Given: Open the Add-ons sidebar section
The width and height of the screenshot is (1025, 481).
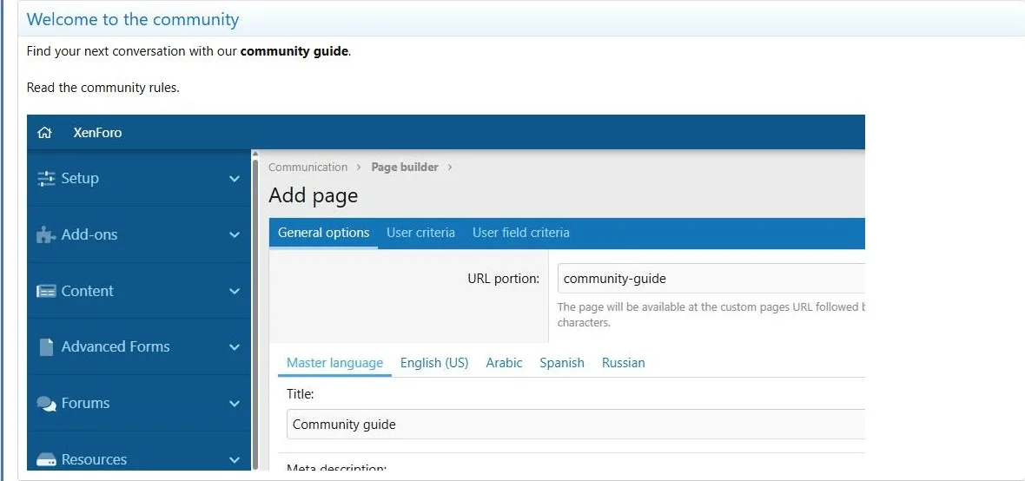Looking at the screenshot, I should (139, 234).
